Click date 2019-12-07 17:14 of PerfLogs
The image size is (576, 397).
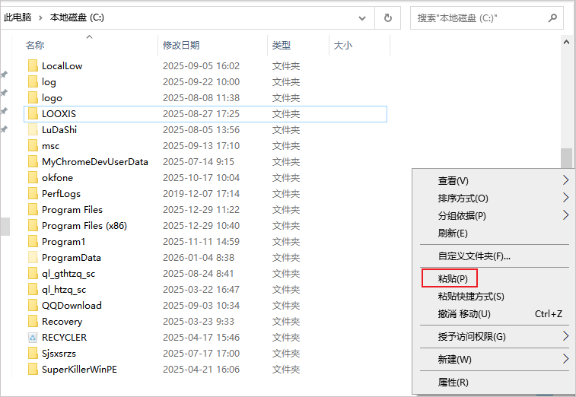click(x=202, y=193)
